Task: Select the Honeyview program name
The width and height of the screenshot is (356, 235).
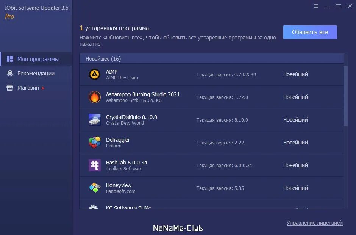Action: point(119,185)
